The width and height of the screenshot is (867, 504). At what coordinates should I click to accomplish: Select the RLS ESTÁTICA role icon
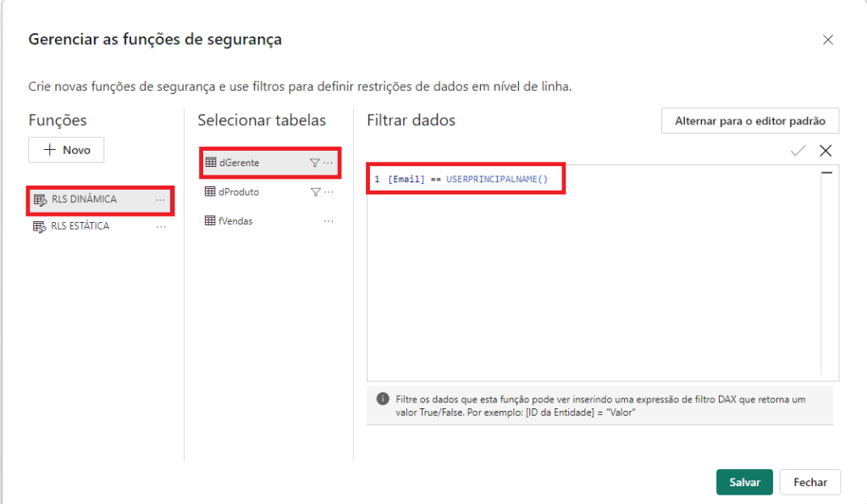[x=39, y=225]
